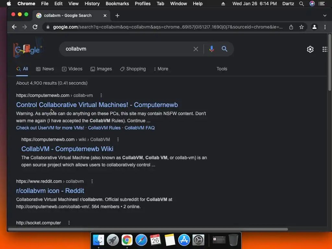The image size is (332, 249).
Task: Open App Store from the Dock
Action: (x=184, y=240)
